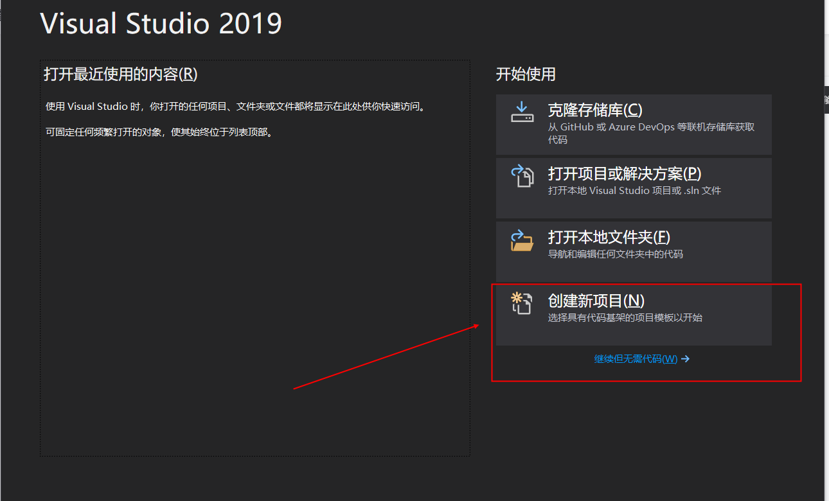Start 创建新项目(N)
The image size is (829, 501).
634,315
